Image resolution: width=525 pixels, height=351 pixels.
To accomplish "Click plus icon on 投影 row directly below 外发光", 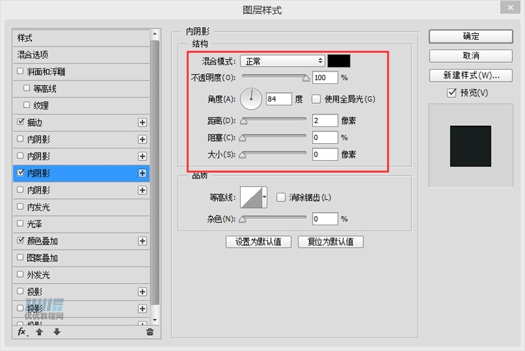I will click(x=142, y=292).
